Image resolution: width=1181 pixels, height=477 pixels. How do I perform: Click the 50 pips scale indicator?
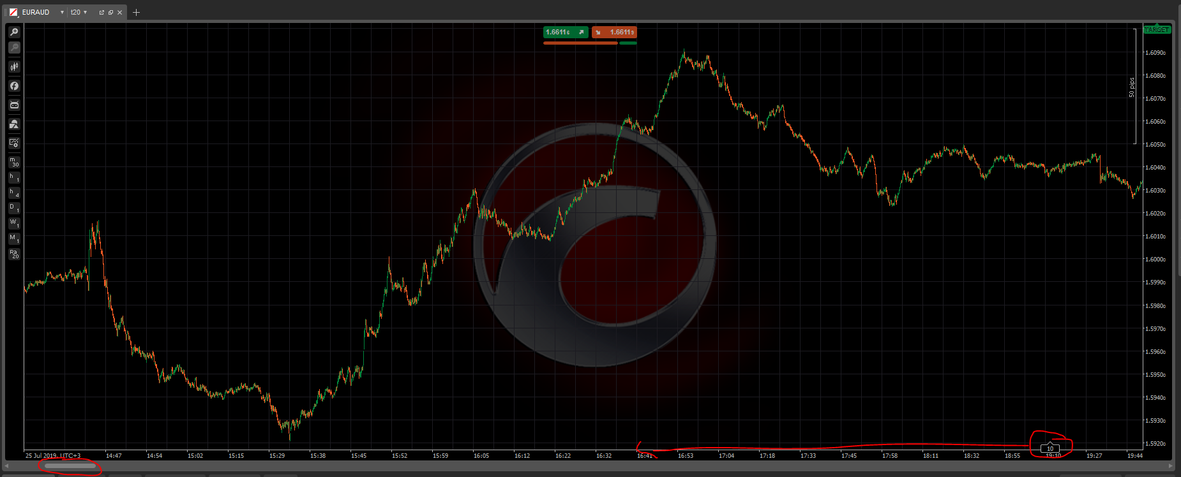pyautogui.click(x=1132, y=87)
